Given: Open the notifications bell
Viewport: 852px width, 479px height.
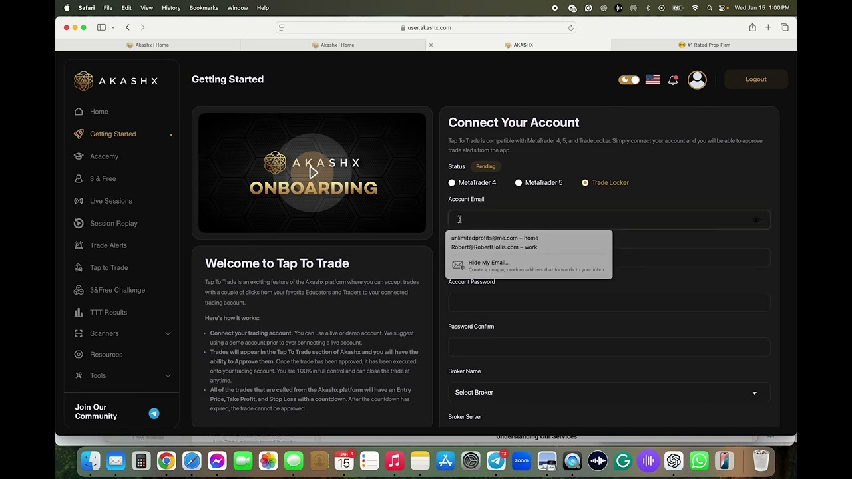Looking at the screenshot, I should coord(673,80).
